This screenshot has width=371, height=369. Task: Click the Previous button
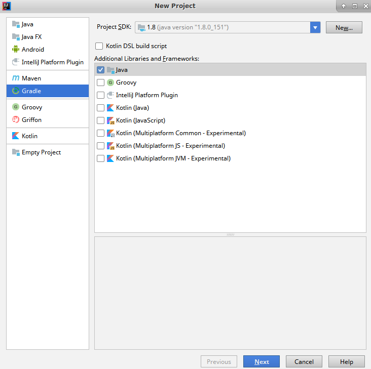(x=219, y=361)
